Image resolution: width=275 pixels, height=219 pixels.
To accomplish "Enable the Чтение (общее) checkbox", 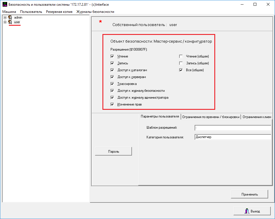I will [x=181, y=57].
